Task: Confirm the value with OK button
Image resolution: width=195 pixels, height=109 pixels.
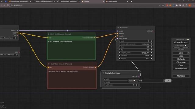Action: click(168, 81)
